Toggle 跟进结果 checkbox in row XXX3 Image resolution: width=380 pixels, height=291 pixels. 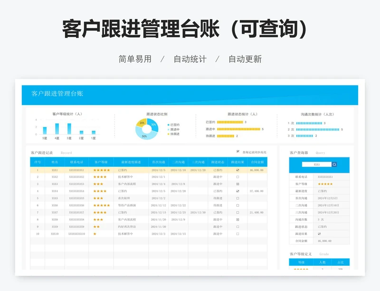tap(237, 184)
